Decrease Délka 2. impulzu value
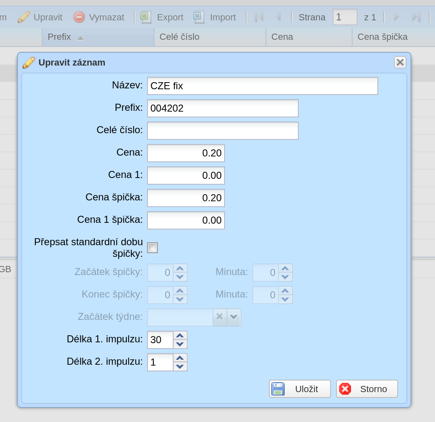435x422 pixels. [180, 366]
